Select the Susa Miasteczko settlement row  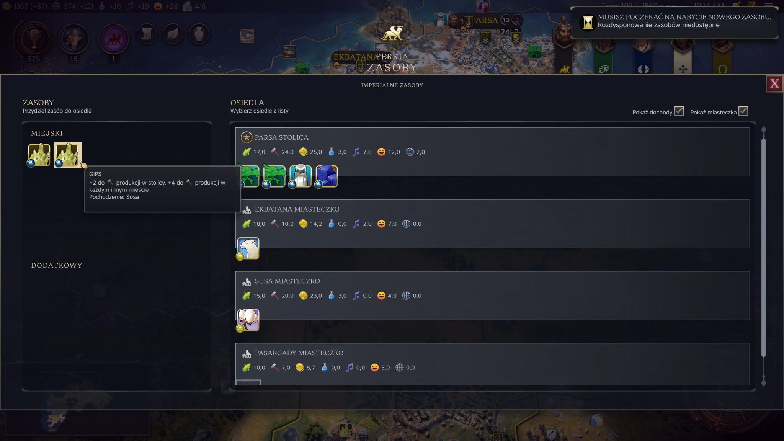pyautogui.click(x=492, y=296)
